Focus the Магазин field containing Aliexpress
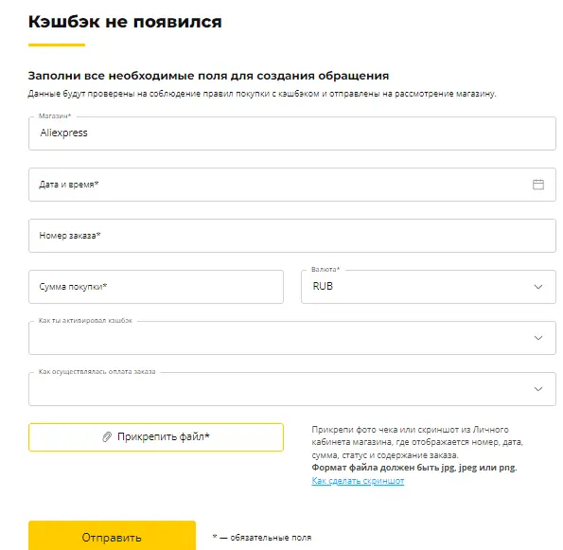The width and height of the screenshot is (563, 550). pos(292,133)
